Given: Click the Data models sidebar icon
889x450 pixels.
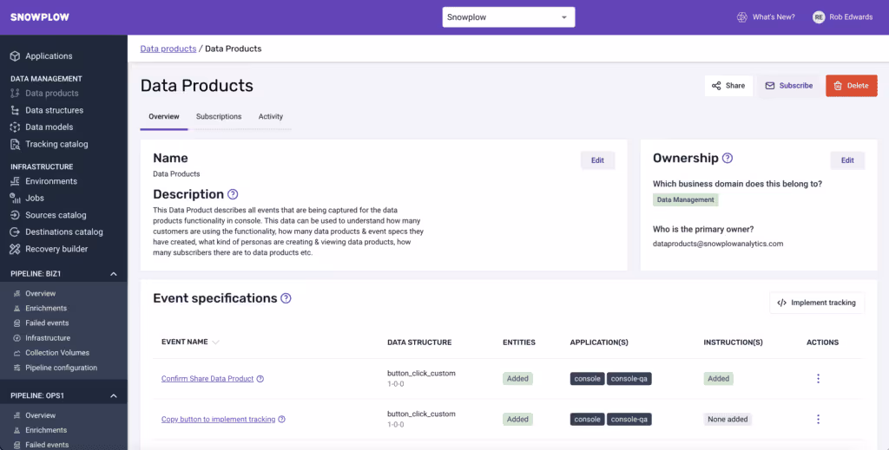Looking at the screenshot, I should (x=16, y=127).
